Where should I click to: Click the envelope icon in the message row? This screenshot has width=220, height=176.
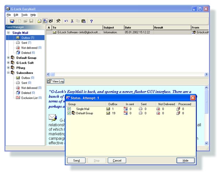point(54,32)
